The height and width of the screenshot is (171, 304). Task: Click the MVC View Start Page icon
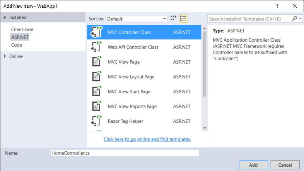[x=96, y=91]
